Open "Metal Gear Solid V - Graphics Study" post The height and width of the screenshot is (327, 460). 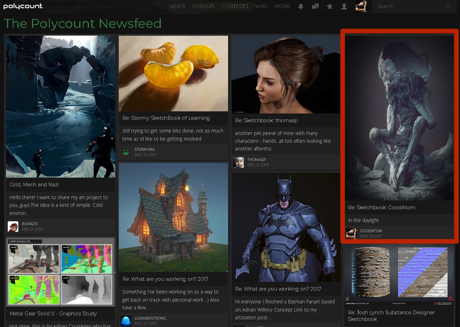pyautogui.click(x=53, y=314)
